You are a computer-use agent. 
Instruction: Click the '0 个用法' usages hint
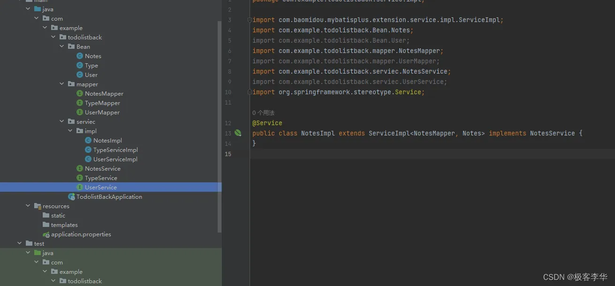(x=263, y=113)
